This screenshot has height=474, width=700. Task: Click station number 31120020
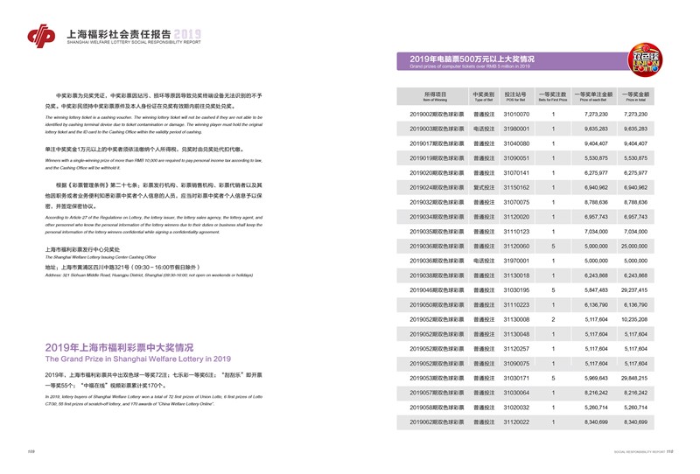click(x=516, y=217)
